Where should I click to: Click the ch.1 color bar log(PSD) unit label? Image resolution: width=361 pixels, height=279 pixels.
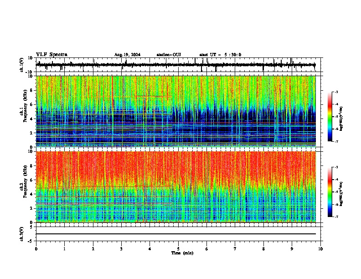coord(341,119)
